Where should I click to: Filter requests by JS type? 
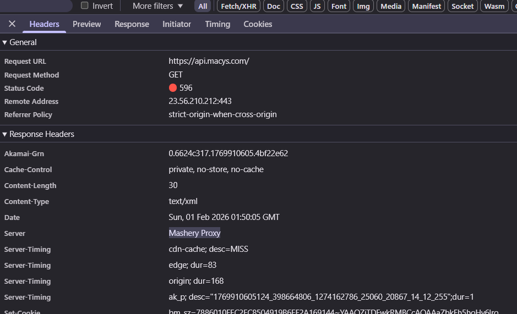pyautogui.click(x=317, y=6)
